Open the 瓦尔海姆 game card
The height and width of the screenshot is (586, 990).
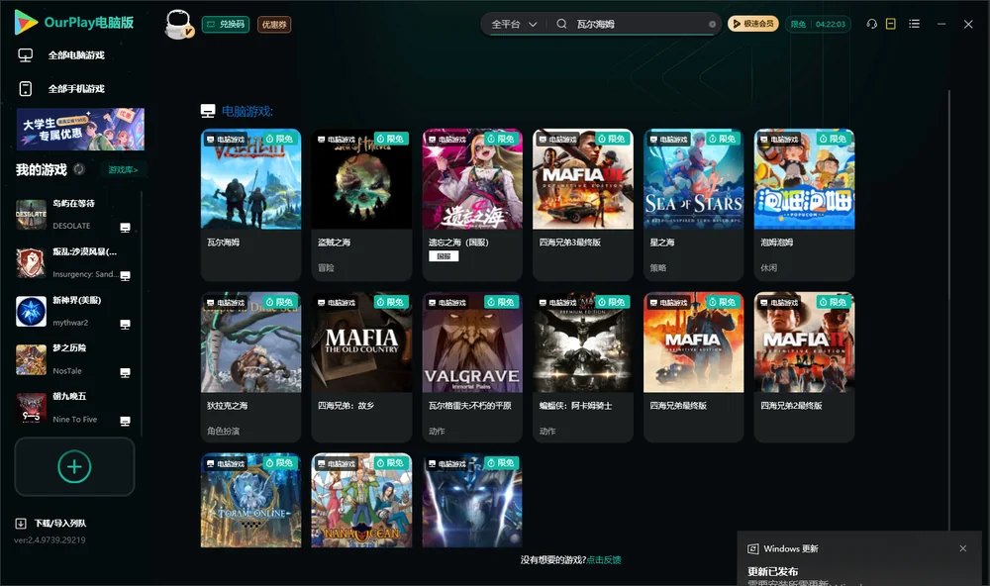(x=250, y=205)
